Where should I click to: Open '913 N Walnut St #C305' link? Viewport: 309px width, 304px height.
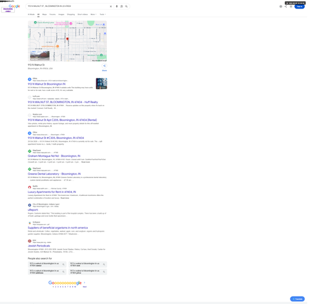(56, 138)
